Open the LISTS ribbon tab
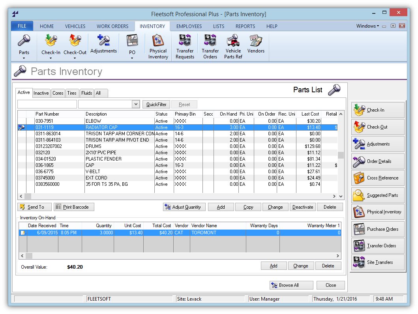Image resolution: width=418 pixels, height=314 pixels. pos(219,26)
